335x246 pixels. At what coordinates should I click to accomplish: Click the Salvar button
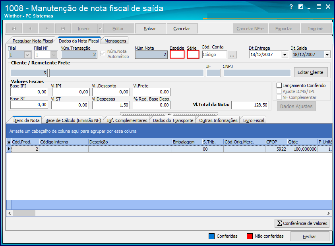coord(150,29)
